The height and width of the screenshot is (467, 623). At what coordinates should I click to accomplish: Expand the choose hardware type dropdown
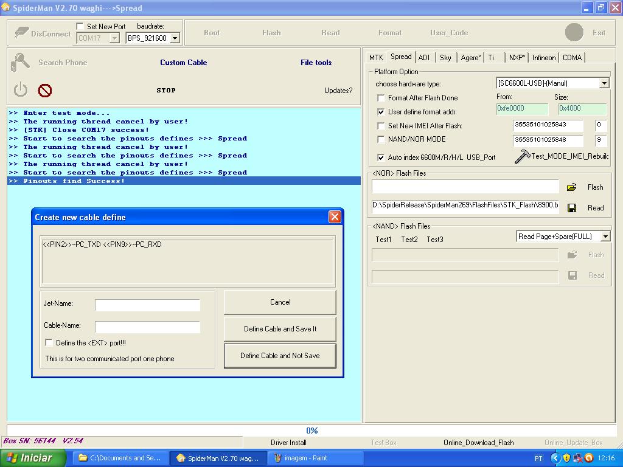pyautogui.click(x=604, y=83)
